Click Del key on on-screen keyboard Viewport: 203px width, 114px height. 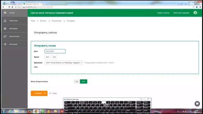coord(133,105)
